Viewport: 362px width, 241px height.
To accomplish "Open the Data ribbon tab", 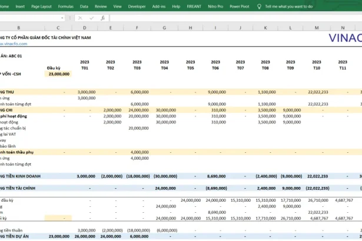I will point(84,6).
